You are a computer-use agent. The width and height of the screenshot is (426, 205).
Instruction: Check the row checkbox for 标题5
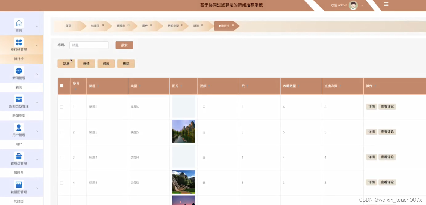tap(62, 132)
